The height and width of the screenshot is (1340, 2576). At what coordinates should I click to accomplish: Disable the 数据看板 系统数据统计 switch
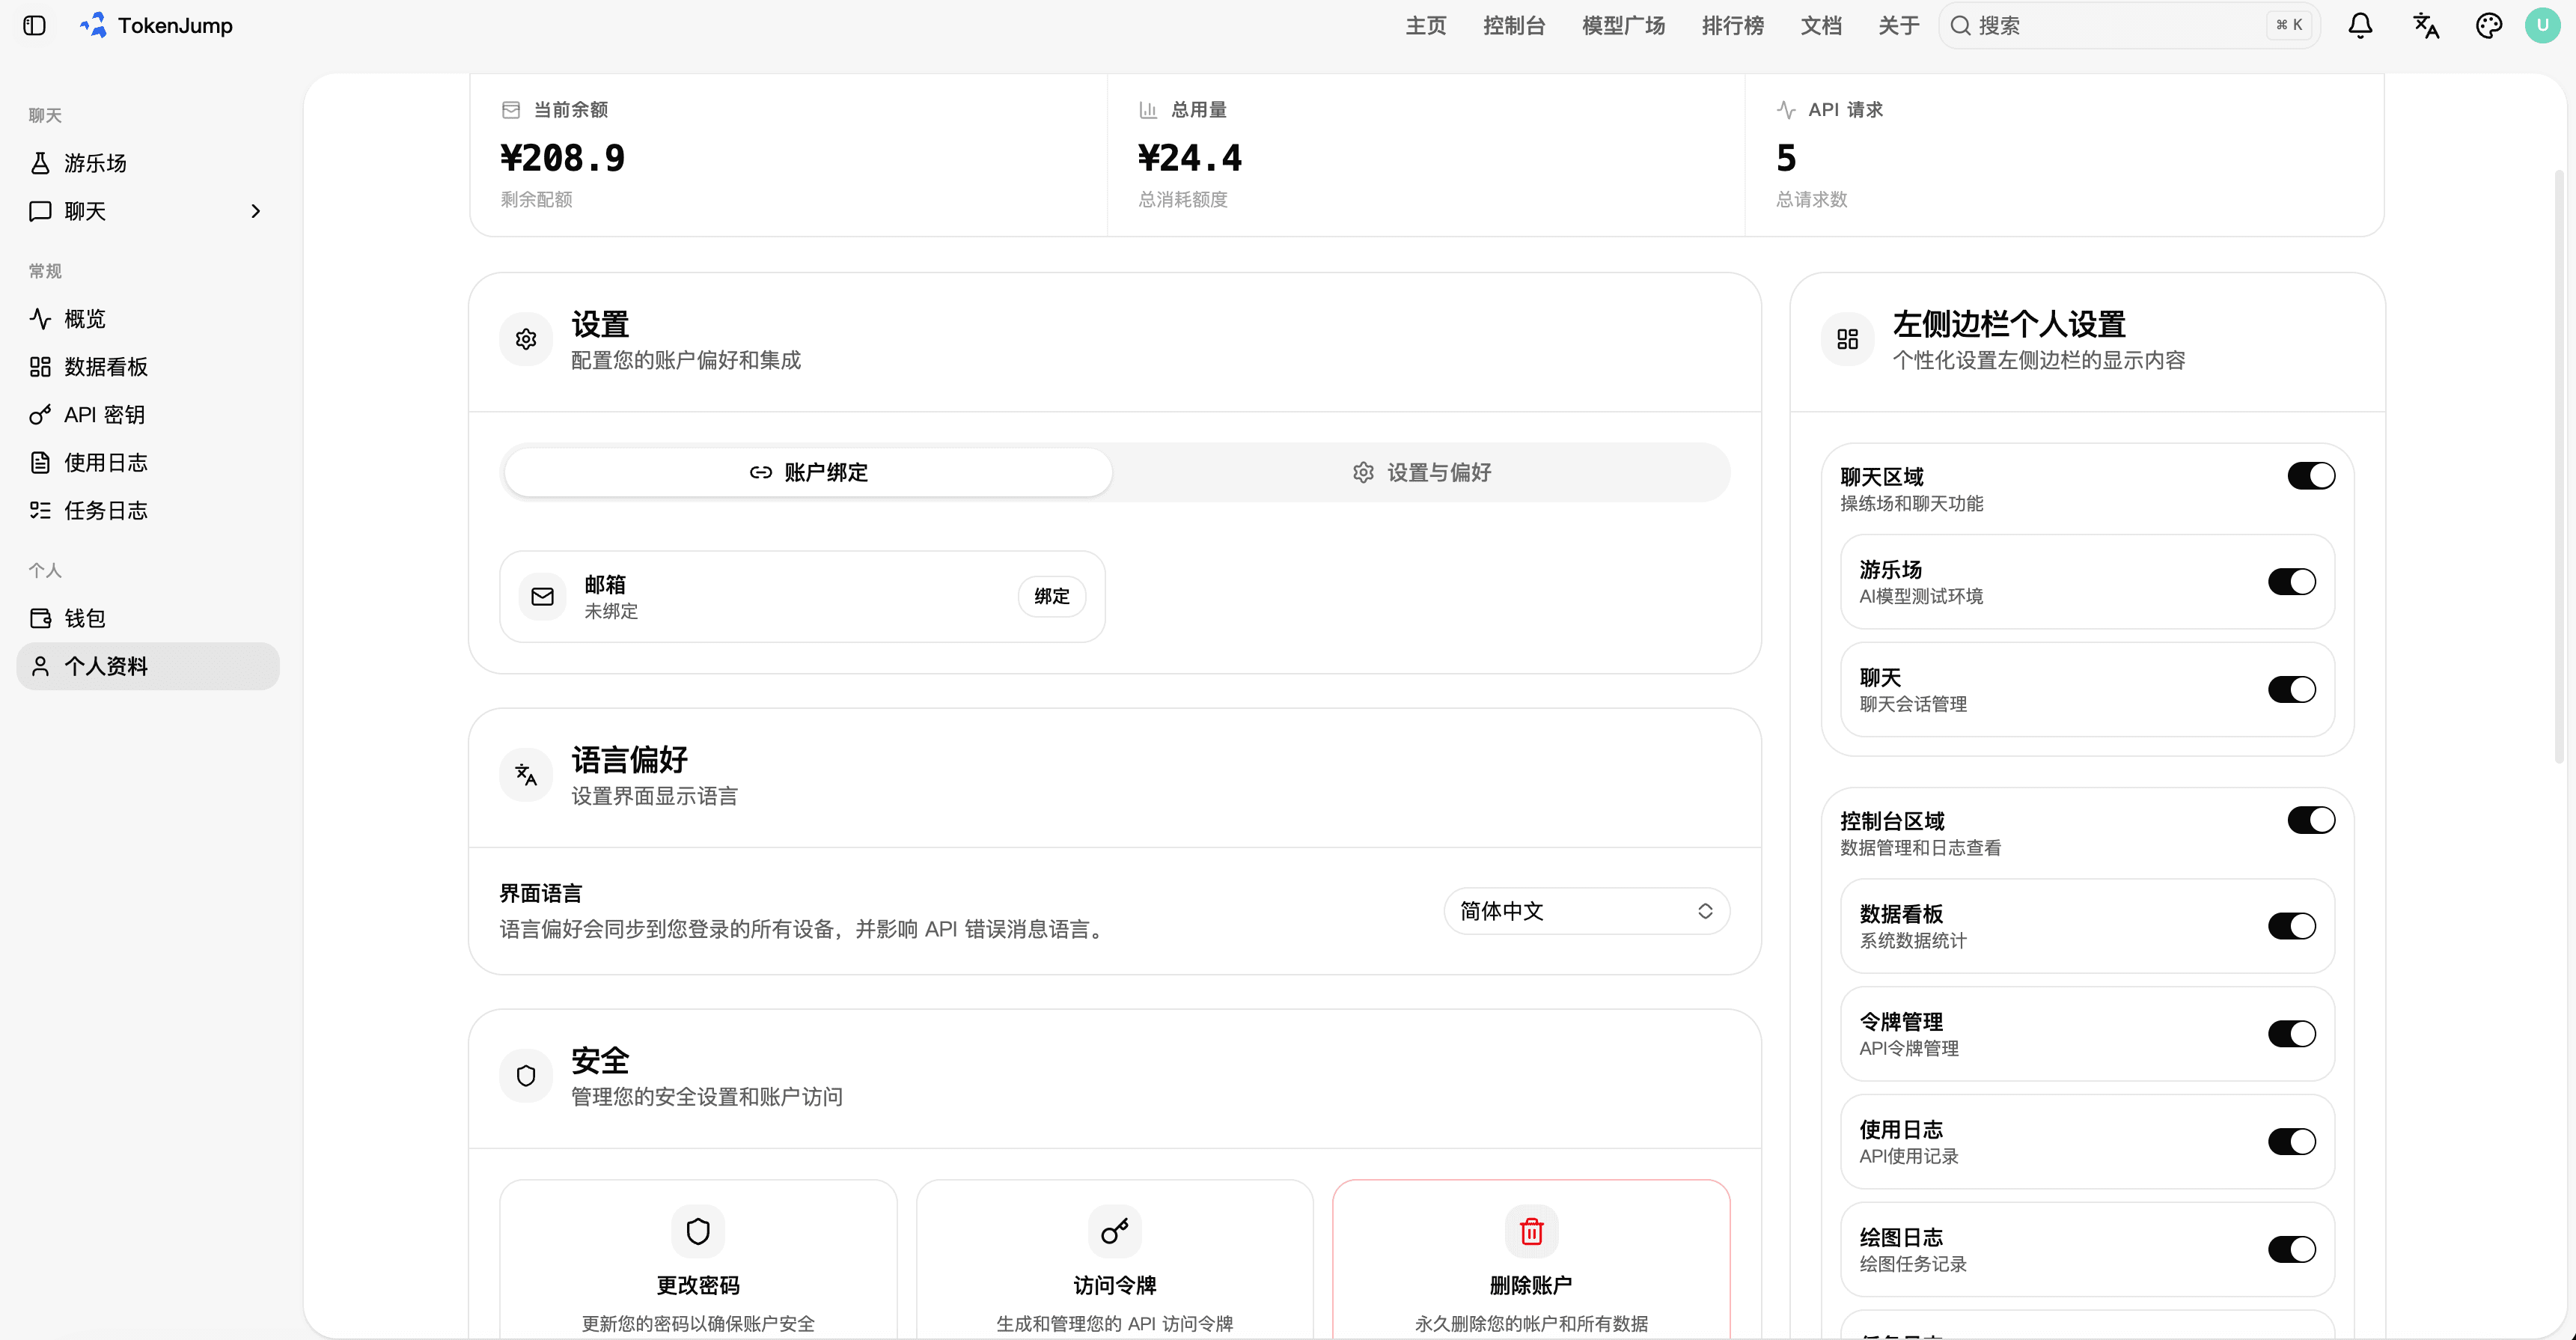[x=2292, y=926]
